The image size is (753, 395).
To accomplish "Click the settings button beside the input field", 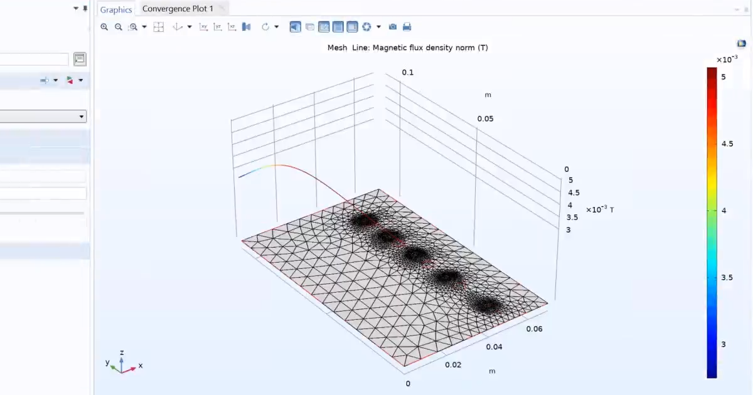I will (80, 58).
